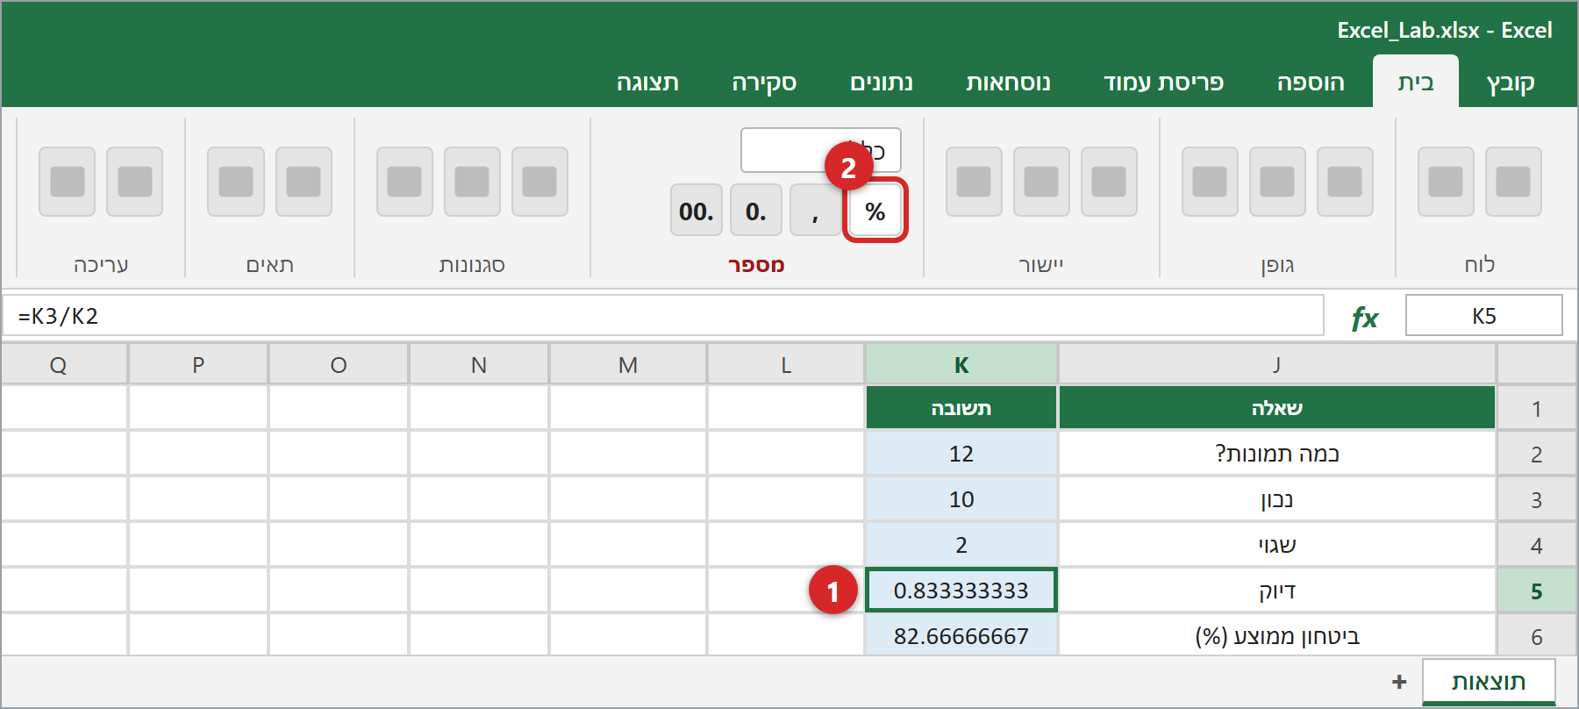
Task: Select row 3 by its header
Action: (1537, 499)
